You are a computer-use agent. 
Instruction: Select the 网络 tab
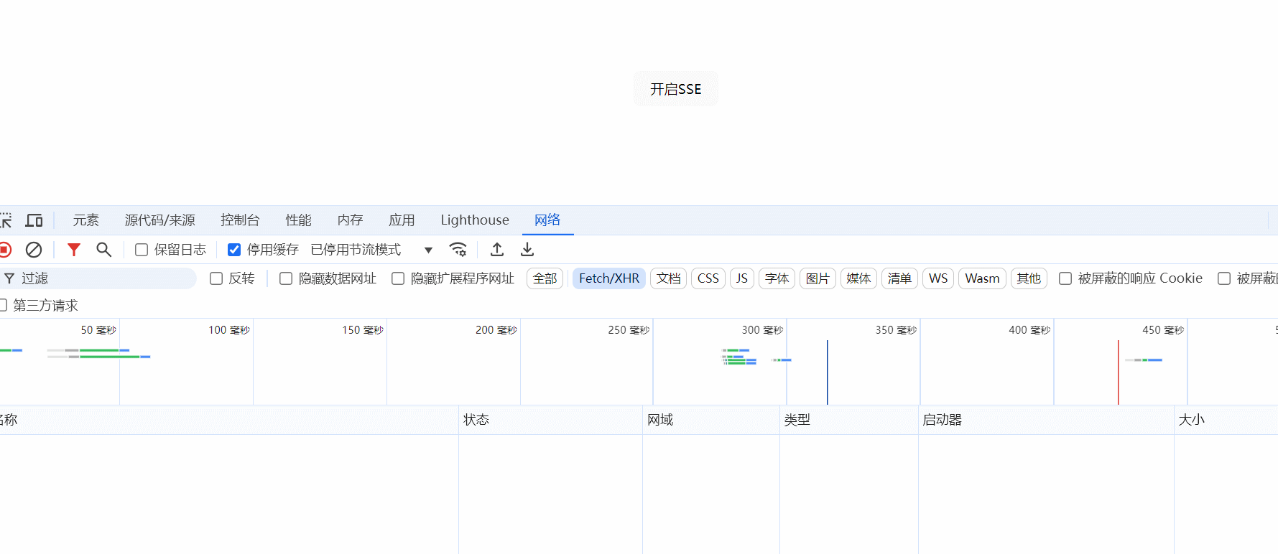tap(547, 220)
